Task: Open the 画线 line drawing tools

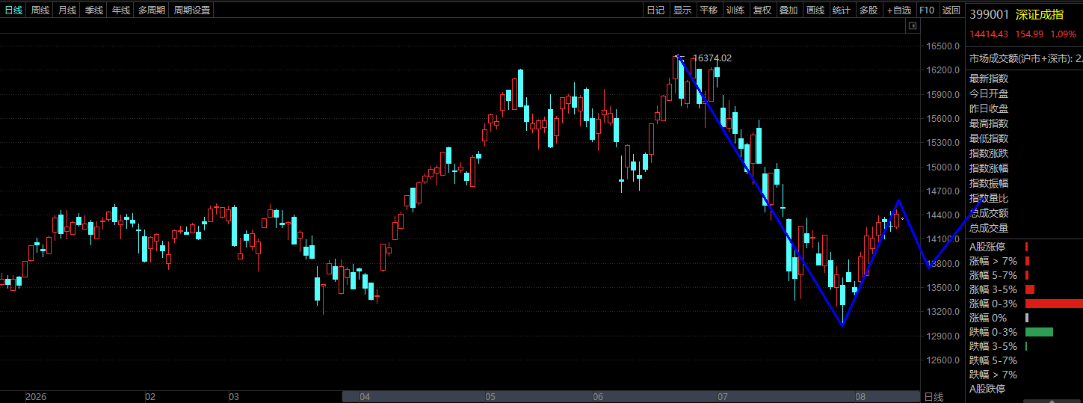Action: pos(815,10)
